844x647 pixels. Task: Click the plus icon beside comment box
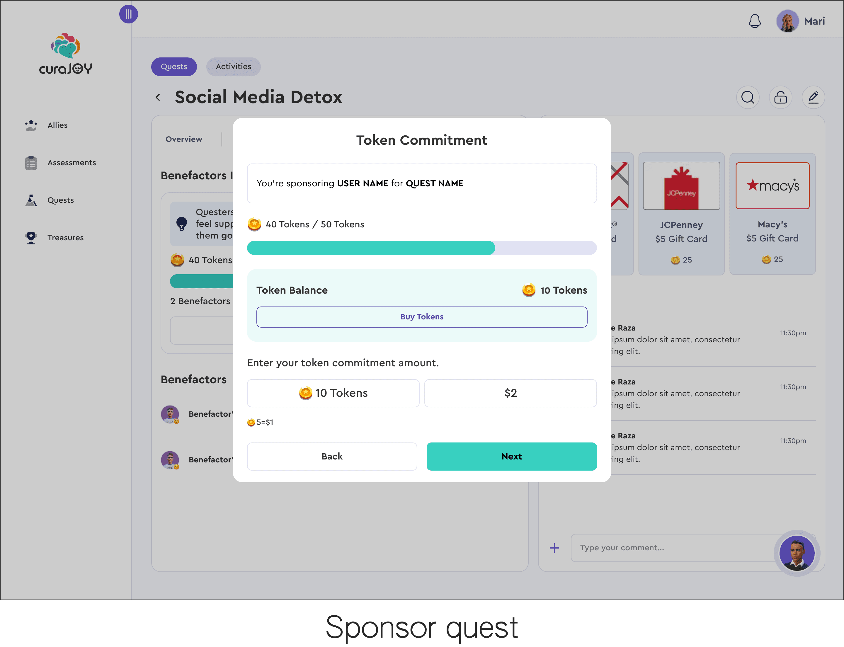pos(554,548)
